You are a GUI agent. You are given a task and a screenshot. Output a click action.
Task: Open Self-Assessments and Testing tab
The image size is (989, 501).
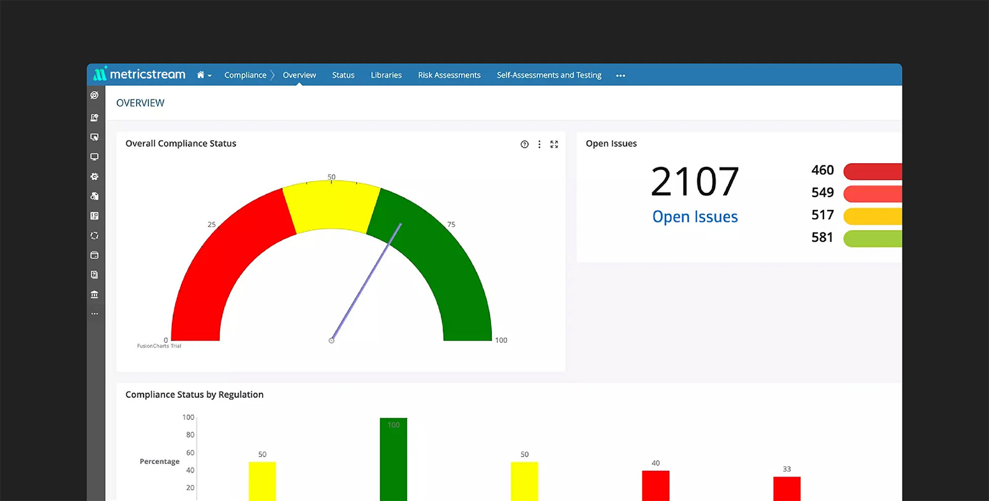pyautogui.click(x=549, y=75)
